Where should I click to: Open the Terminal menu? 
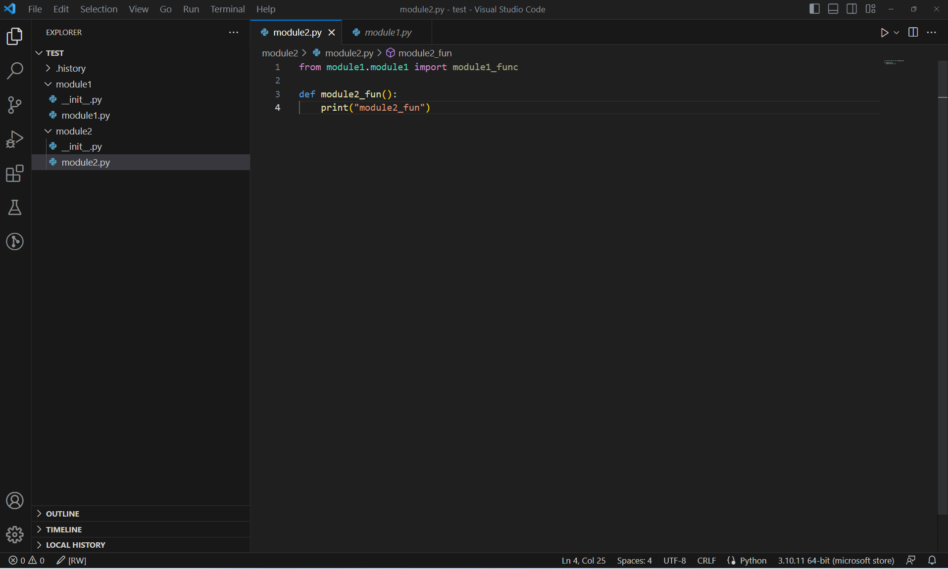click(x=228, y=9)
